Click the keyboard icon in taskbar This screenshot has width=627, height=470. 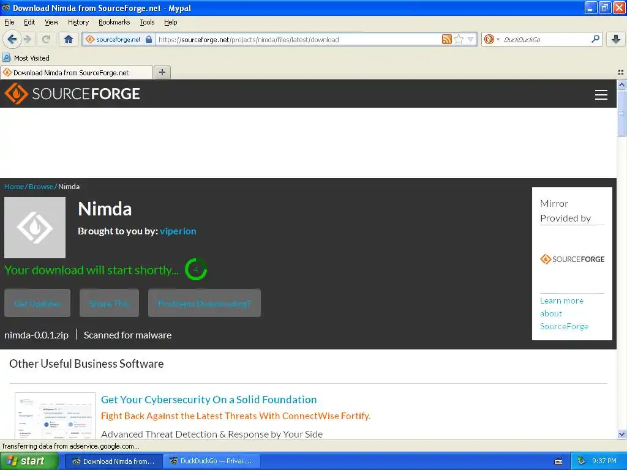click(558, 461)
